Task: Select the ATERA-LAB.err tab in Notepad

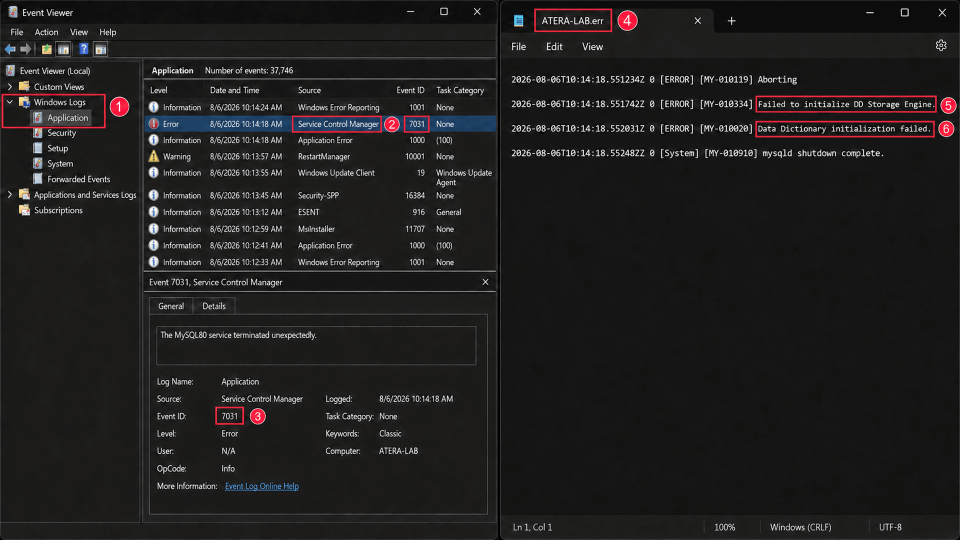Action: pos(572,21)
